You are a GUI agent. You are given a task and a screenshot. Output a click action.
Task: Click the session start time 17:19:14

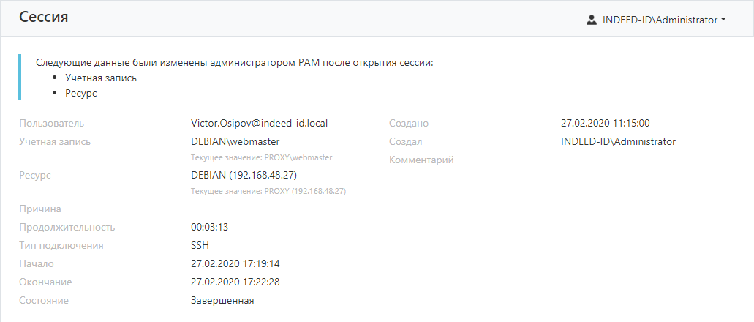235,263
